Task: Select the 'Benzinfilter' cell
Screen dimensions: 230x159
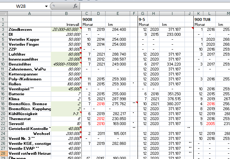Action: [30, 64]
